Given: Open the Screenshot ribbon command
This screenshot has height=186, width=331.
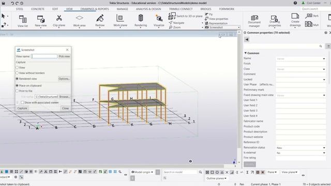Looking at the screenshot, I should (222, 27).
